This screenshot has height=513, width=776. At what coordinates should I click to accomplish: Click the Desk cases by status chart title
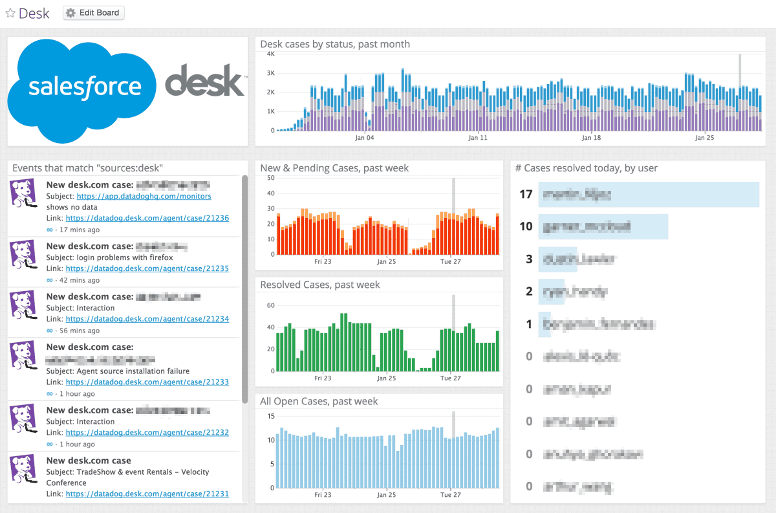point(334,44)
